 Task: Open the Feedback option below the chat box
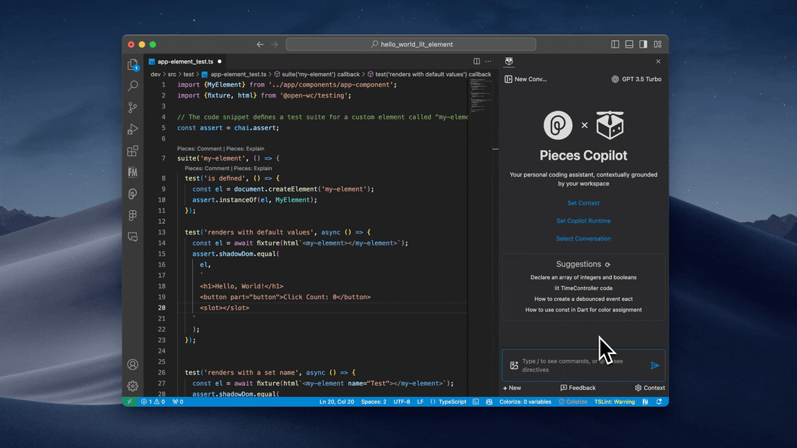click(578, 388)
